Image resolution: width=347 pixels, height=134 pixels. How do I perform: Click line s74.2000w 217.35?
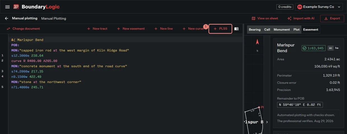[27, 71]
